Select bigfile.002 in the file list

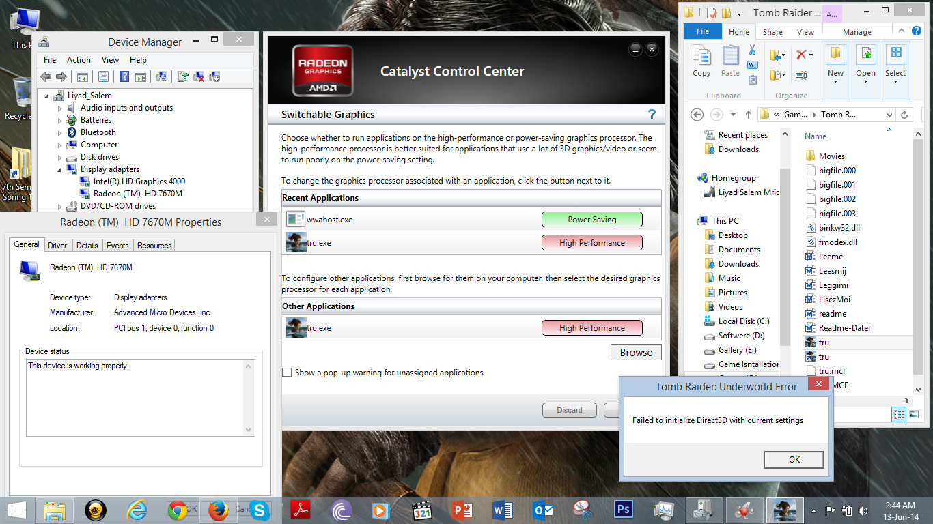pos(837,199)
